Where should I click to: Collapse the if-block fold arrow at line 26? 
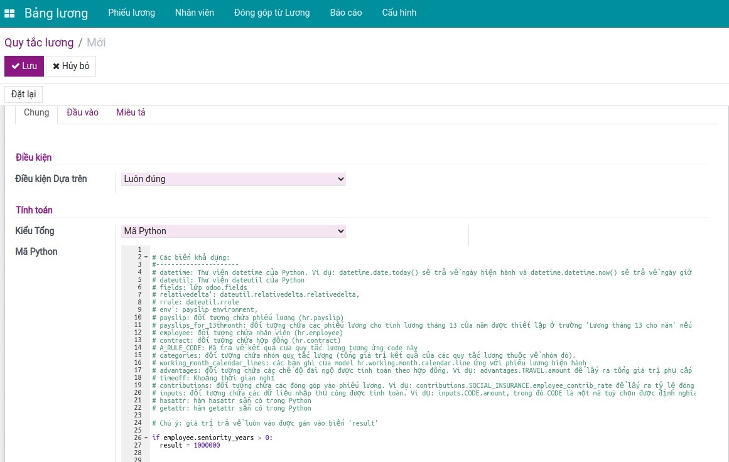coord(146,438)
